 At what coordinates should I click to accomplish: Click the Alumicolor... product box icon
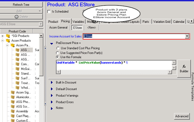[13, 97]
